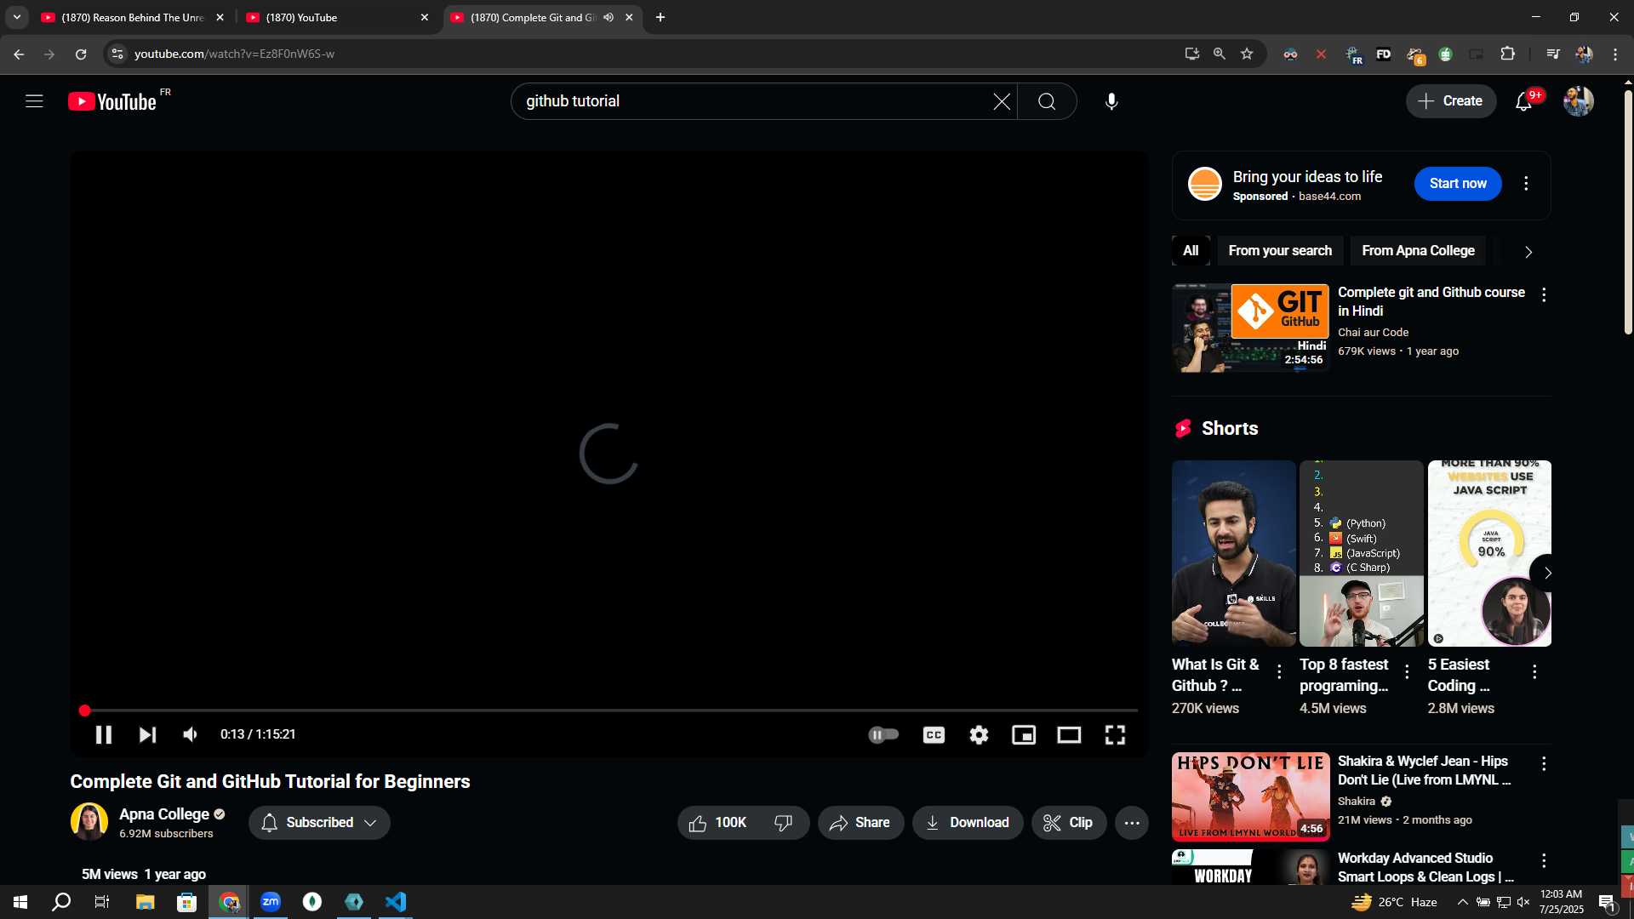Open account avatar menu on YouTube

click(1579, 101)
